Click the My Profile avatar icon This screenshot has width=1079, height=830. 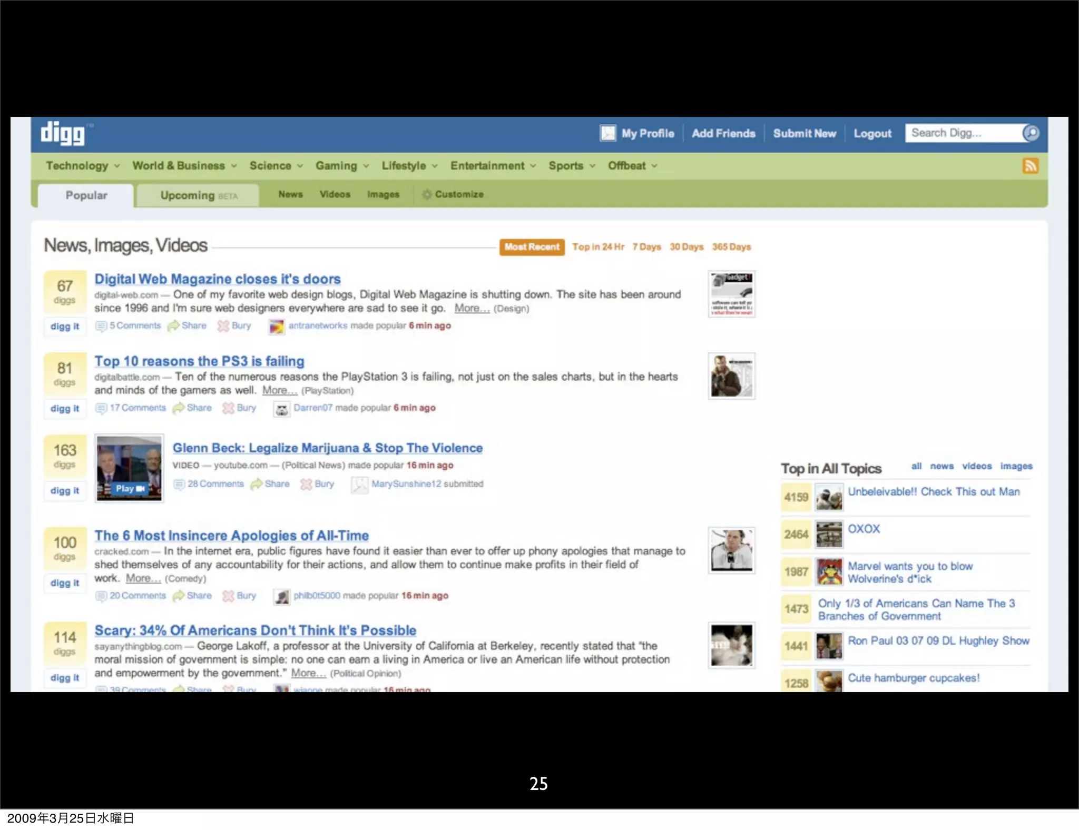pos(608,133)
